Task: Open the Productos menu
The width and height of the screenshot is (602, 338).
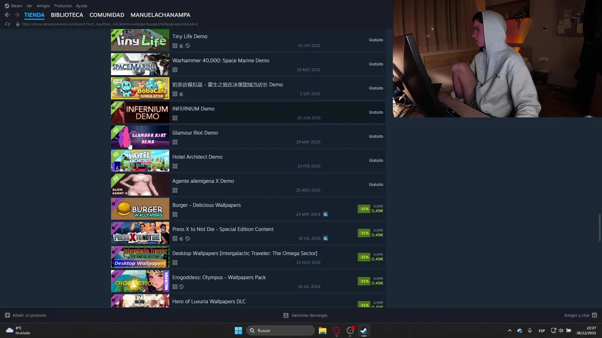Action: 63,6
